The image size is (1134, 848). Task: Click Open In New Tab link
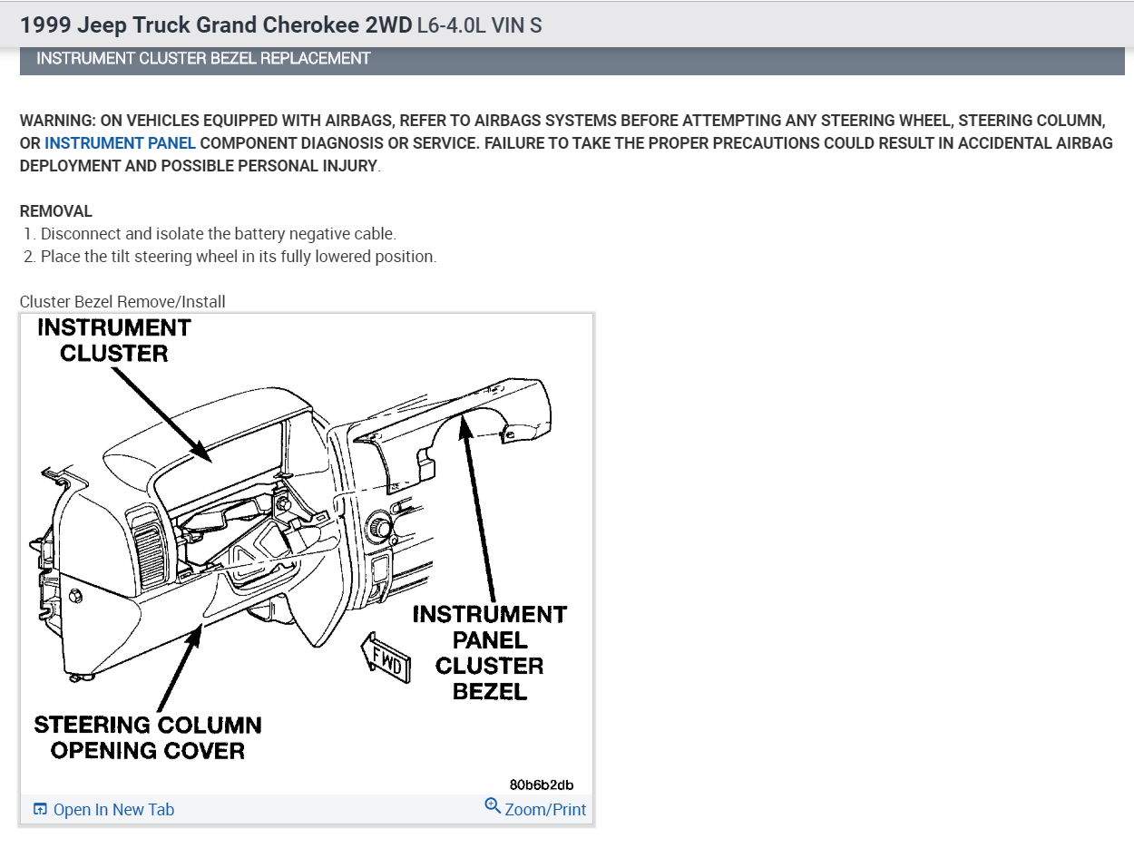[x=113, y=809]
